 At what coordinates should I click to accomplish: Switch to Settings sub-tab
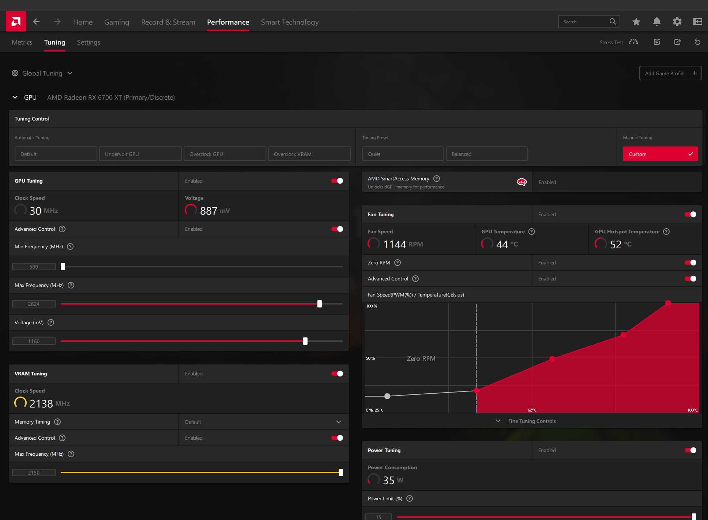(88, 42)
